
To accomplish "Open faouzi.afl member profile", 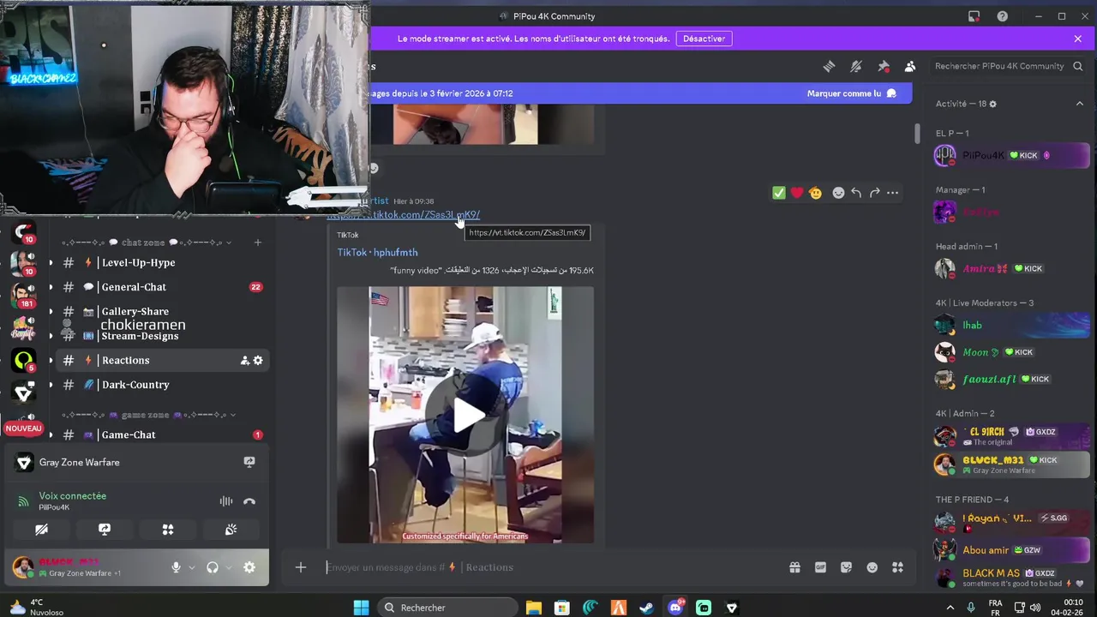I will (x=1011, y=380).
